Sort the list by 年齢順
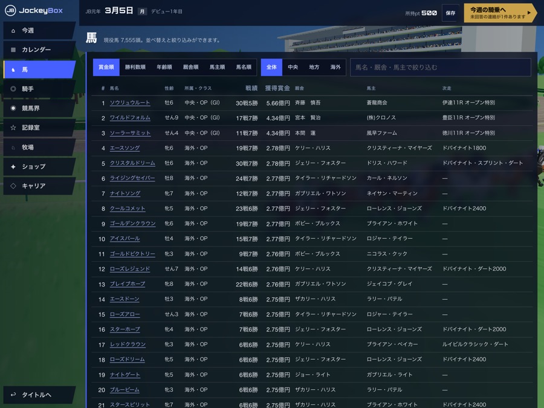544x408 pixels. (164, 67)
